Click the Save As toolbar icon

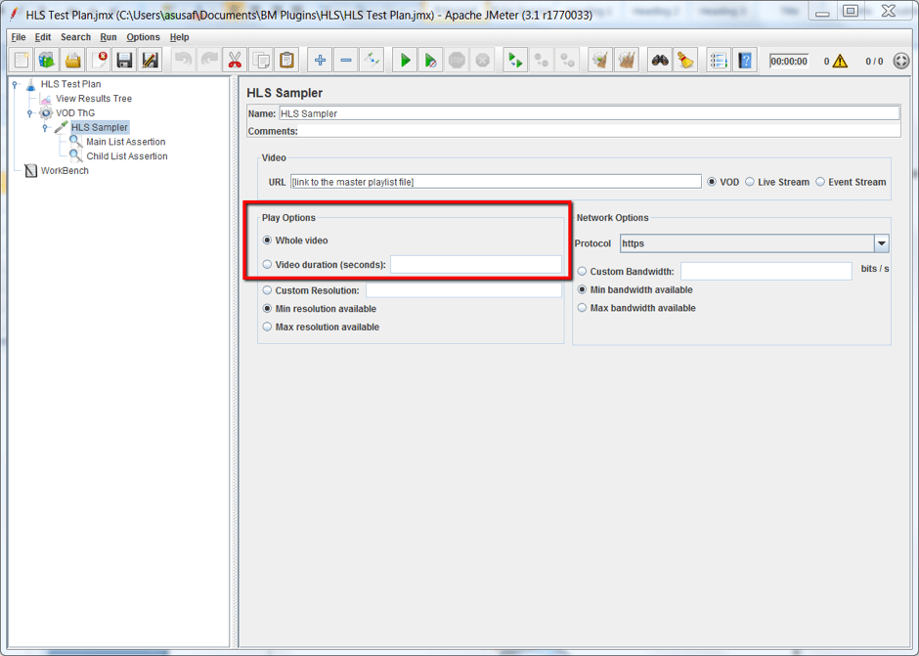150,61
